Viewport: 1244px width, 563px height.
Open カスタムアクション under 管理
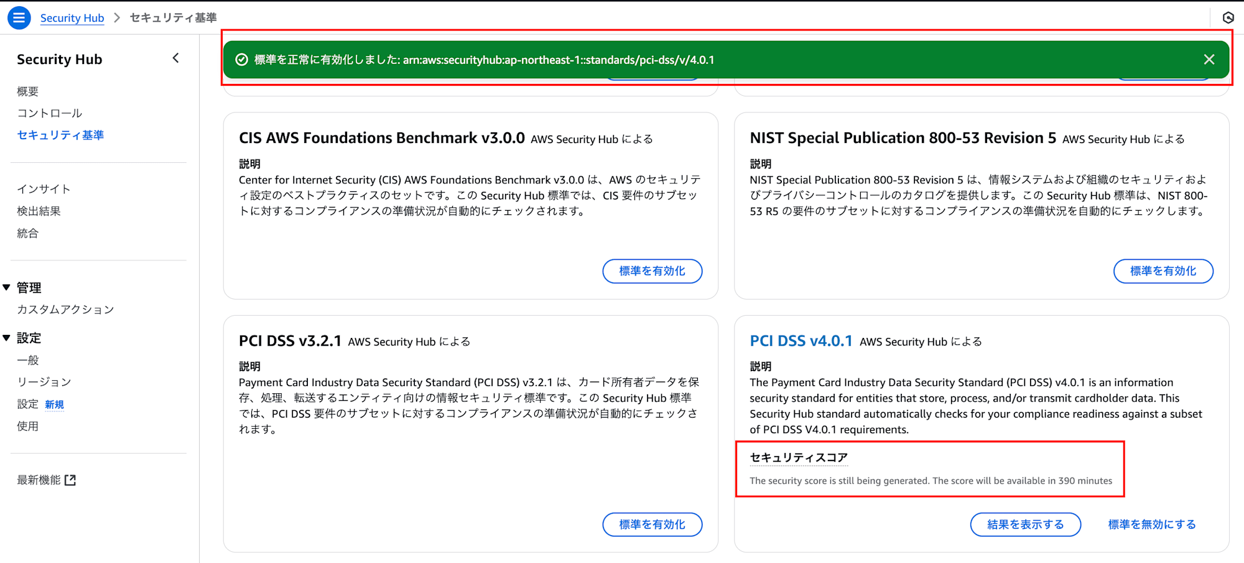(x=66, y=309)
